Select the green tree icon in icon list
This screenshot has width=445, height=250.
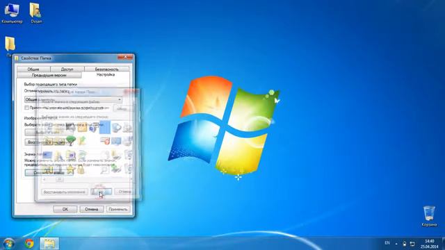click(x=71, y=140)
